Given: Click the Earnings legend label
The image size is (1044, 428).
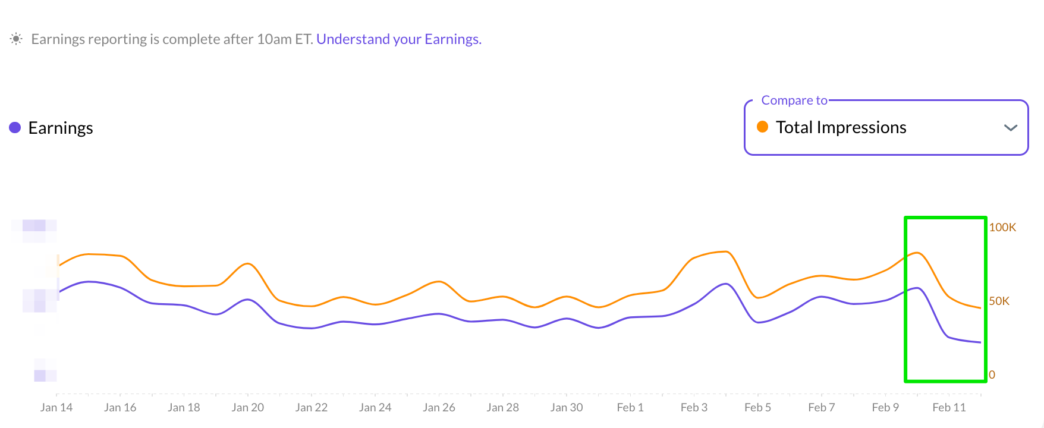Looking at the screenshot, I should click(x=61, y=128).
